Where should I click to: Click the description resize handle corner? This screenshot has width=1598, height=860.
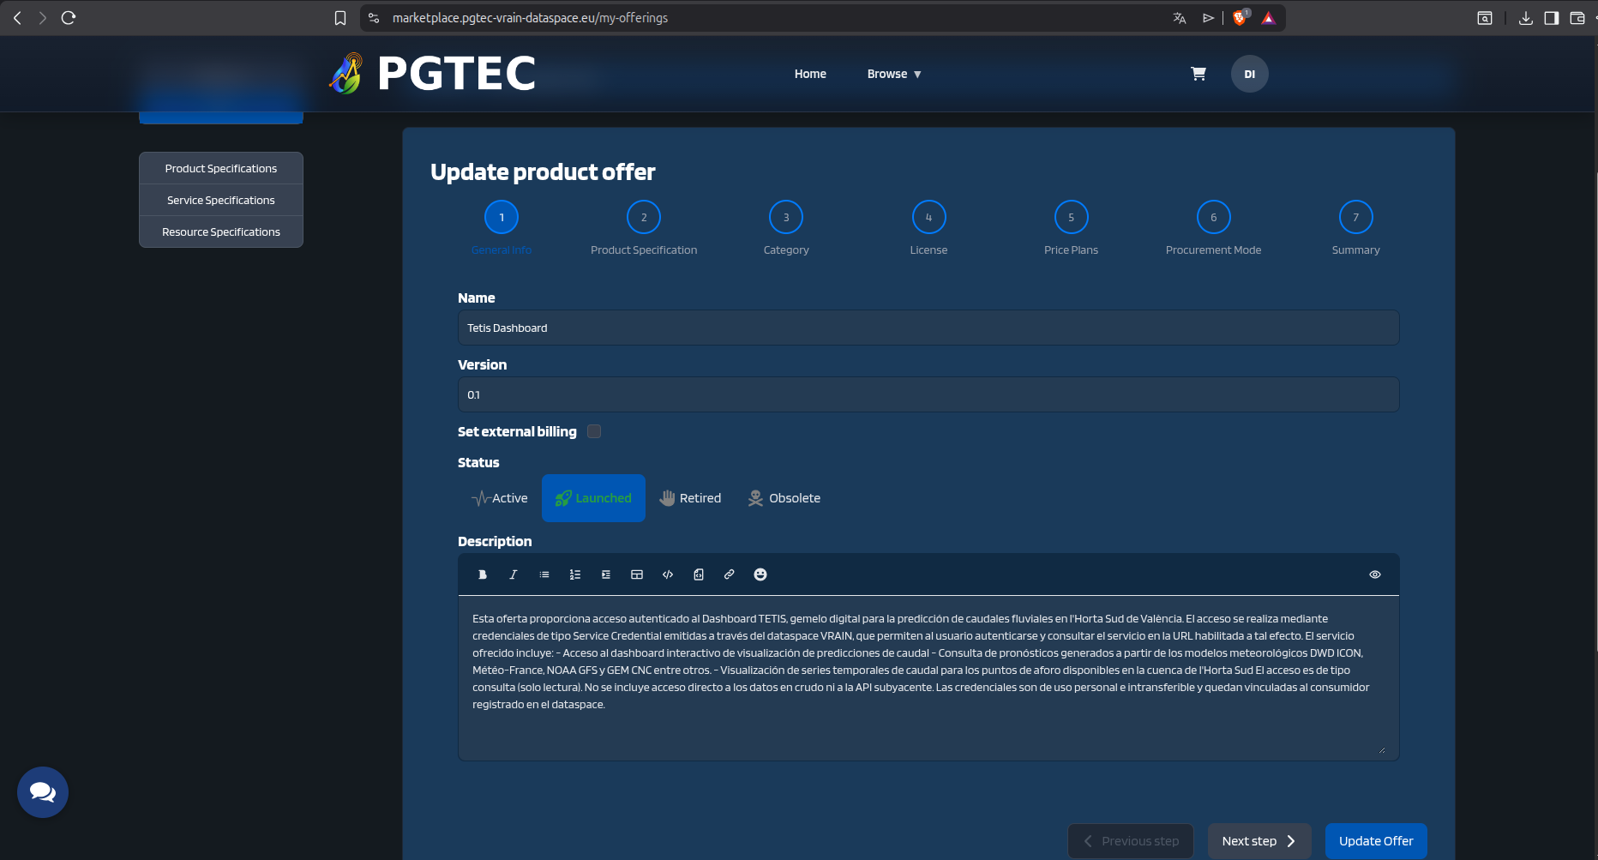[x=1381, y=749]
